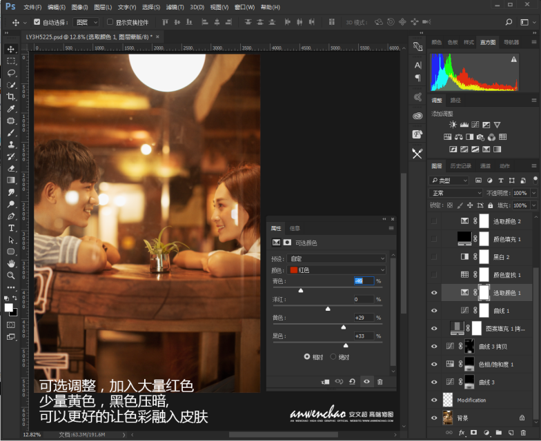This screenshot has height=441, width=541.
Task: Hide the 选取颜色 1 layer
Action: [434, 292]
